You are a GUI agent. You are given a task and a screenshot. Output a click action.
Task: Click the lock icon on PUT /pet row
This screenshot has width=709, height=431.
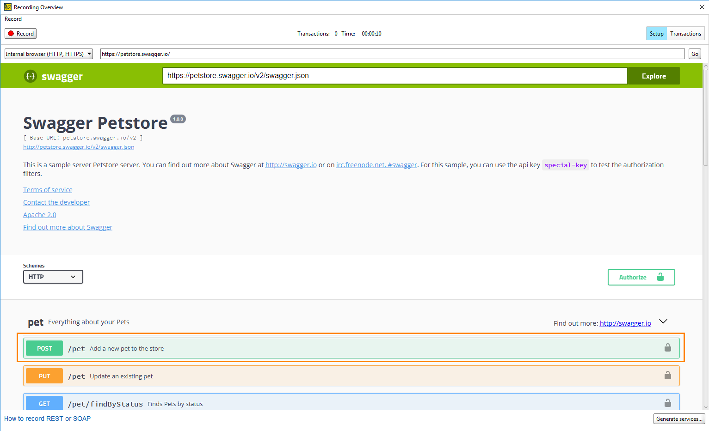667,376
